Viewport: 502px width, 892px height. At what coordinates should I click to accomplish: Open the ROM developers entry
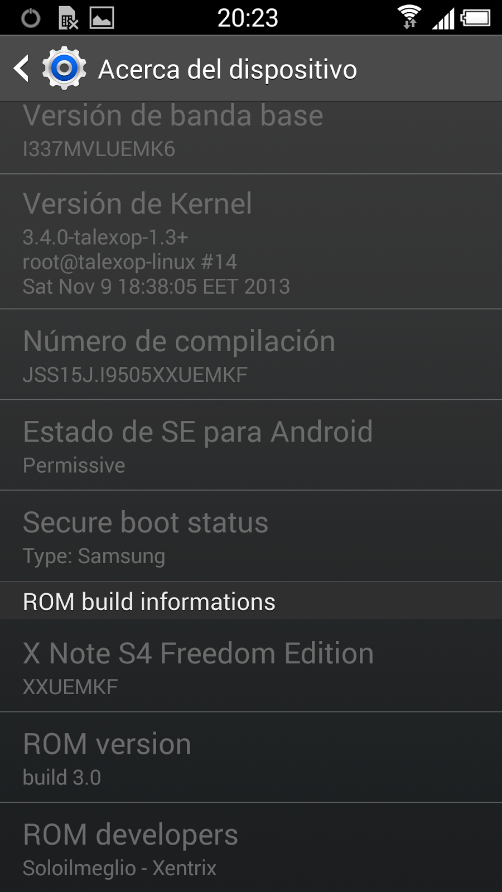(x=251, y=848)
